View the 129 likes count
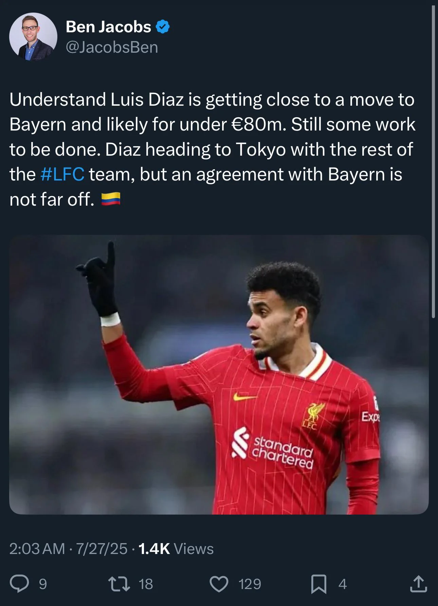 [250, 584]
